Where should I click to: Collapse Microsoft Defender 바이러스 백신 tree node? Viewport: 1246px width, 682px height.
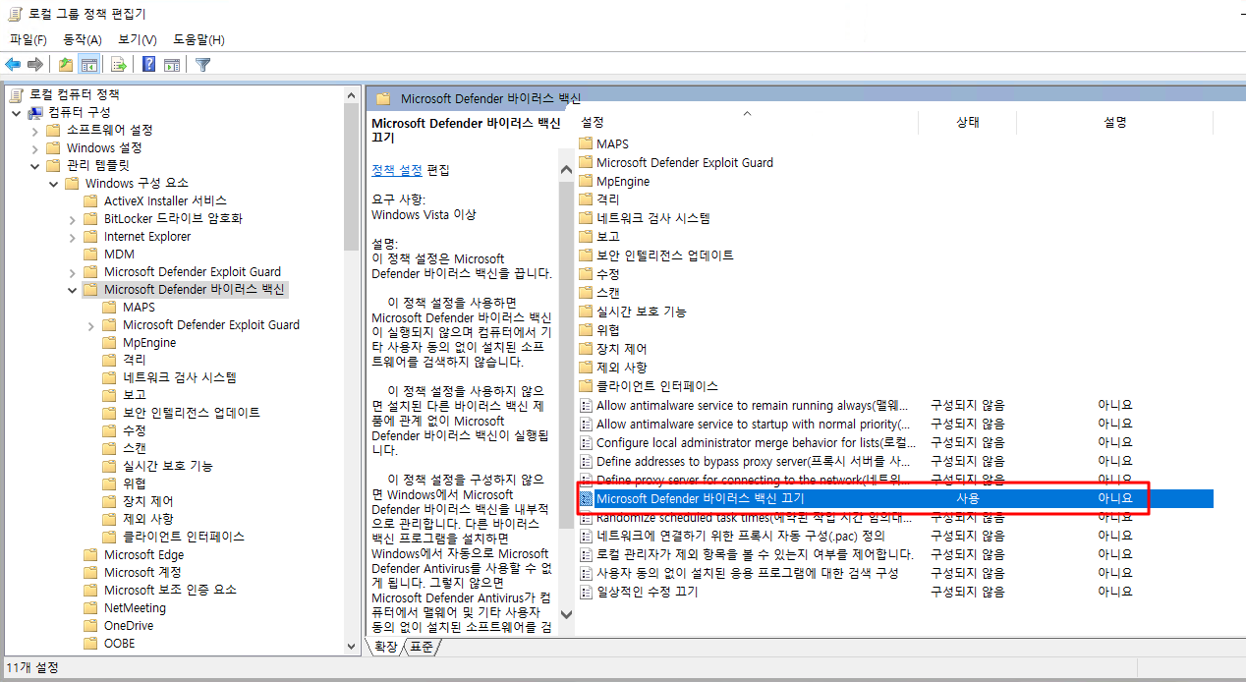pos(72,289)
